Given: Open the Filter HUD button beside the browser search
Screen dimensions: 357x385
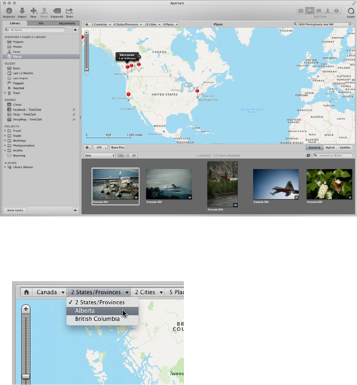Looking at the screenshot, I should 309,156.
